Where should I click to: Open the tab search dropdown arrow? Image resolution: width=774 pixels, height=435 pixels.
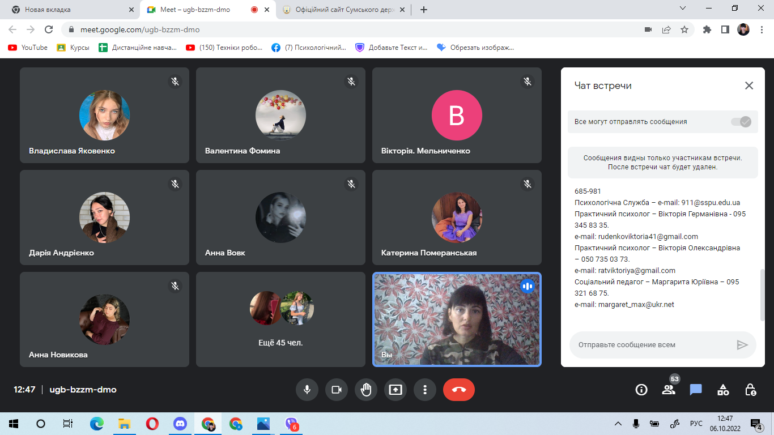[x=683, y=8]
